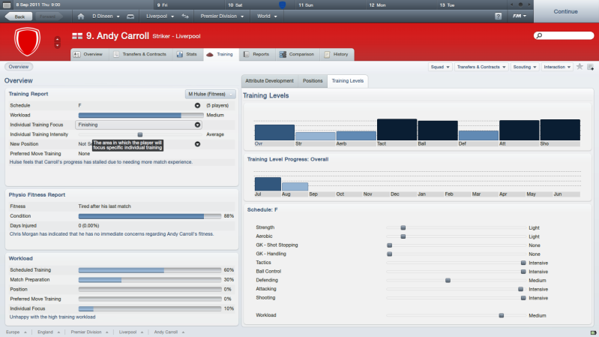Click the Andy Carroll breadcrumb at bottom
599x337 pixels.
(x=166, y=332)
